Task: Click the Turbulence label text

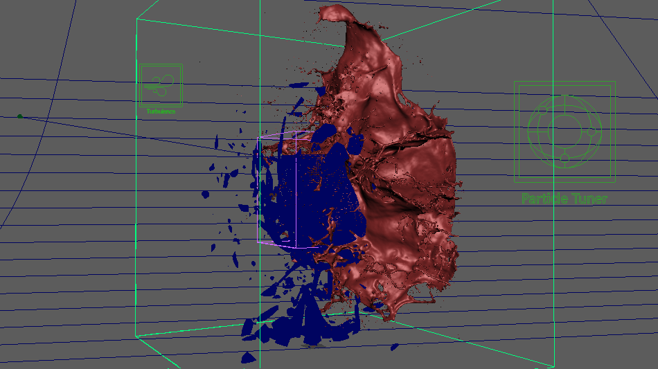Action: tap(161, 111)
